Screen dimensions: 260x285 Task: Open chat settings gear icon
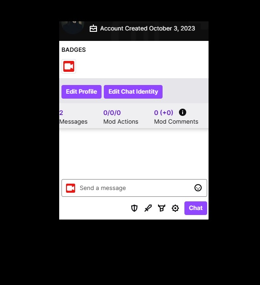pos(175,208)
